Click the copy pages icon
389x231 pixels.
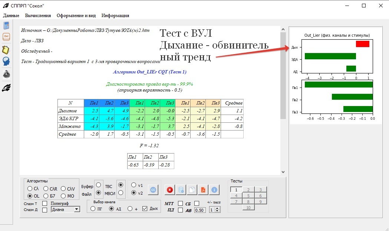coord(192,189)
